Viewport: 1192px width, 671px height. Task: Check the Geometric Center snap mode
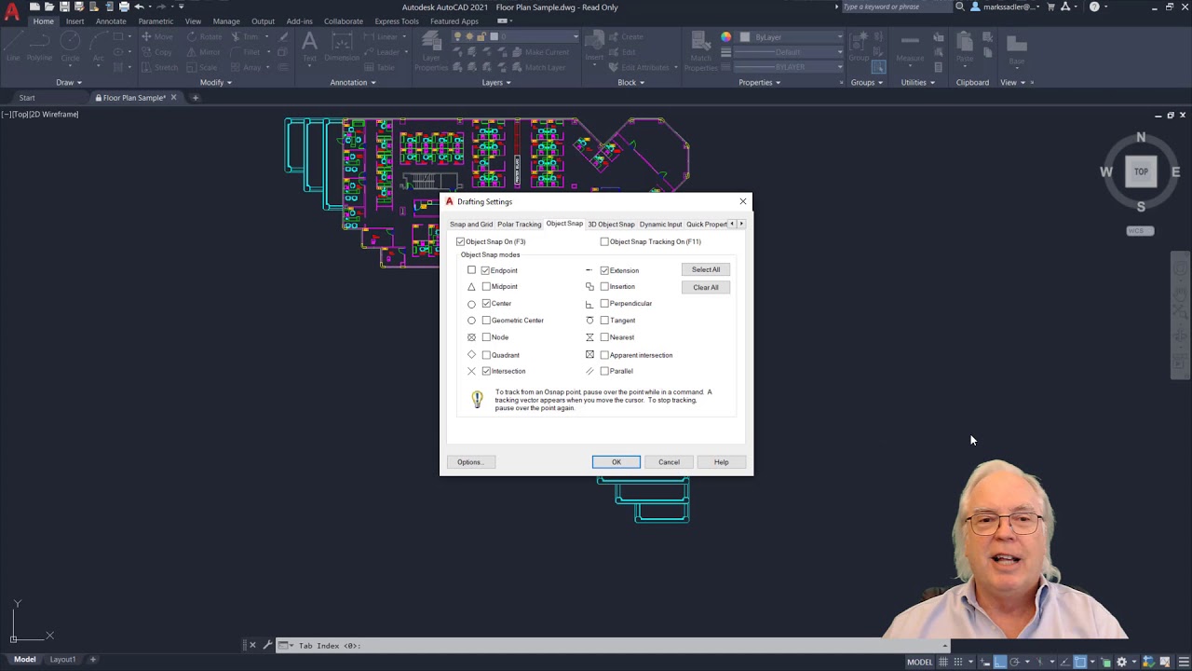(485, 320)
